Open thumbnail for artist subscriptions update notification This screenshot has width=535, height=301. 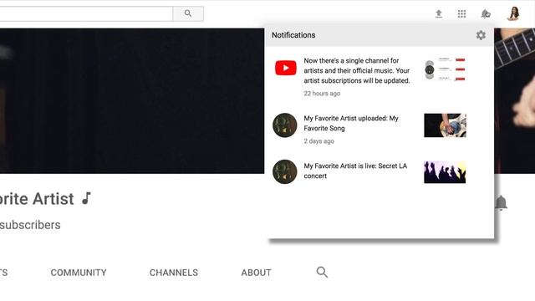tap(446, 69)
